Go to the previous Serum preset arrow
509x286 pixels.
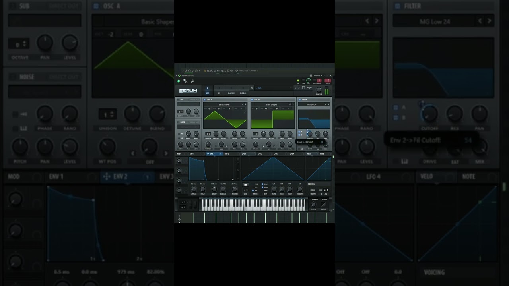coord(295,88)
